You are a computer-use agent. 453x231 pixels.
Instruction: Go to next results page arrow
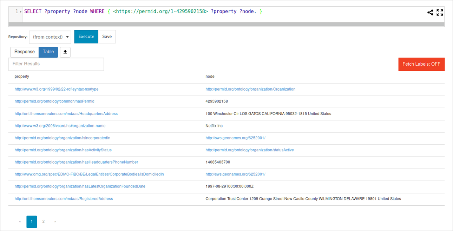pos(55,222)
